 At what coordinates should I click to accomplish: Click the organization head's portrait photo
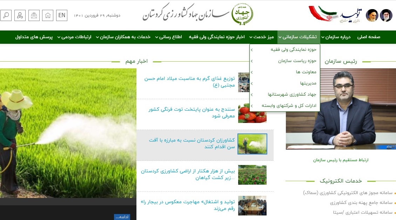coord(341,109)
